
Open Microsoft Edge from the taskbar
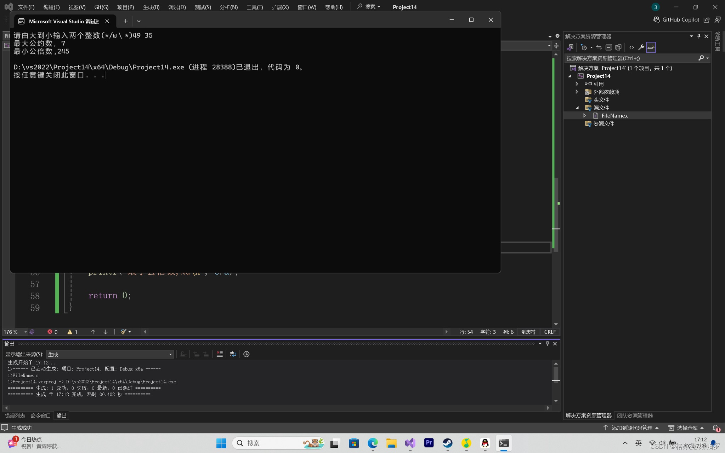(x=373, y=443)
